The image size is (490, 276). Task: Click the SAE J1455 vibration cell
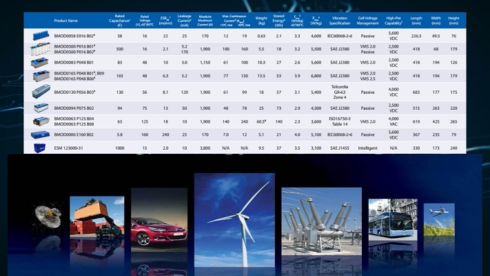[x=340, y=148]
